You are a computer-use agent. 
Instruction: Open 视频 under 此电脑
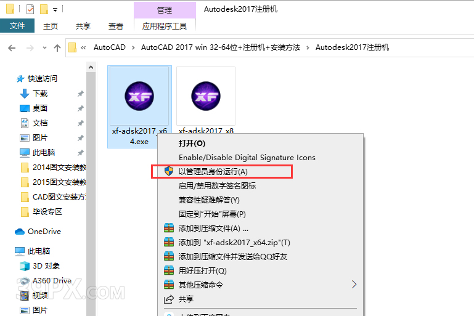point(40,295)
